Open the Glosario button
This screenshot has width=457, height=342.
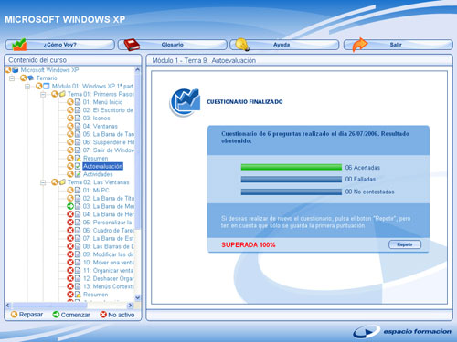173,45
